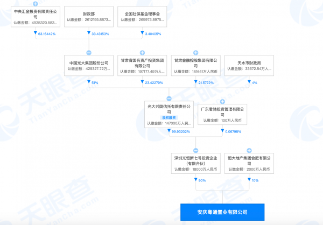Screen dimensions: 323x225
Task: Expand the 恒大地产集团合肥有限公司 plus icon
Action: point(249,150)
